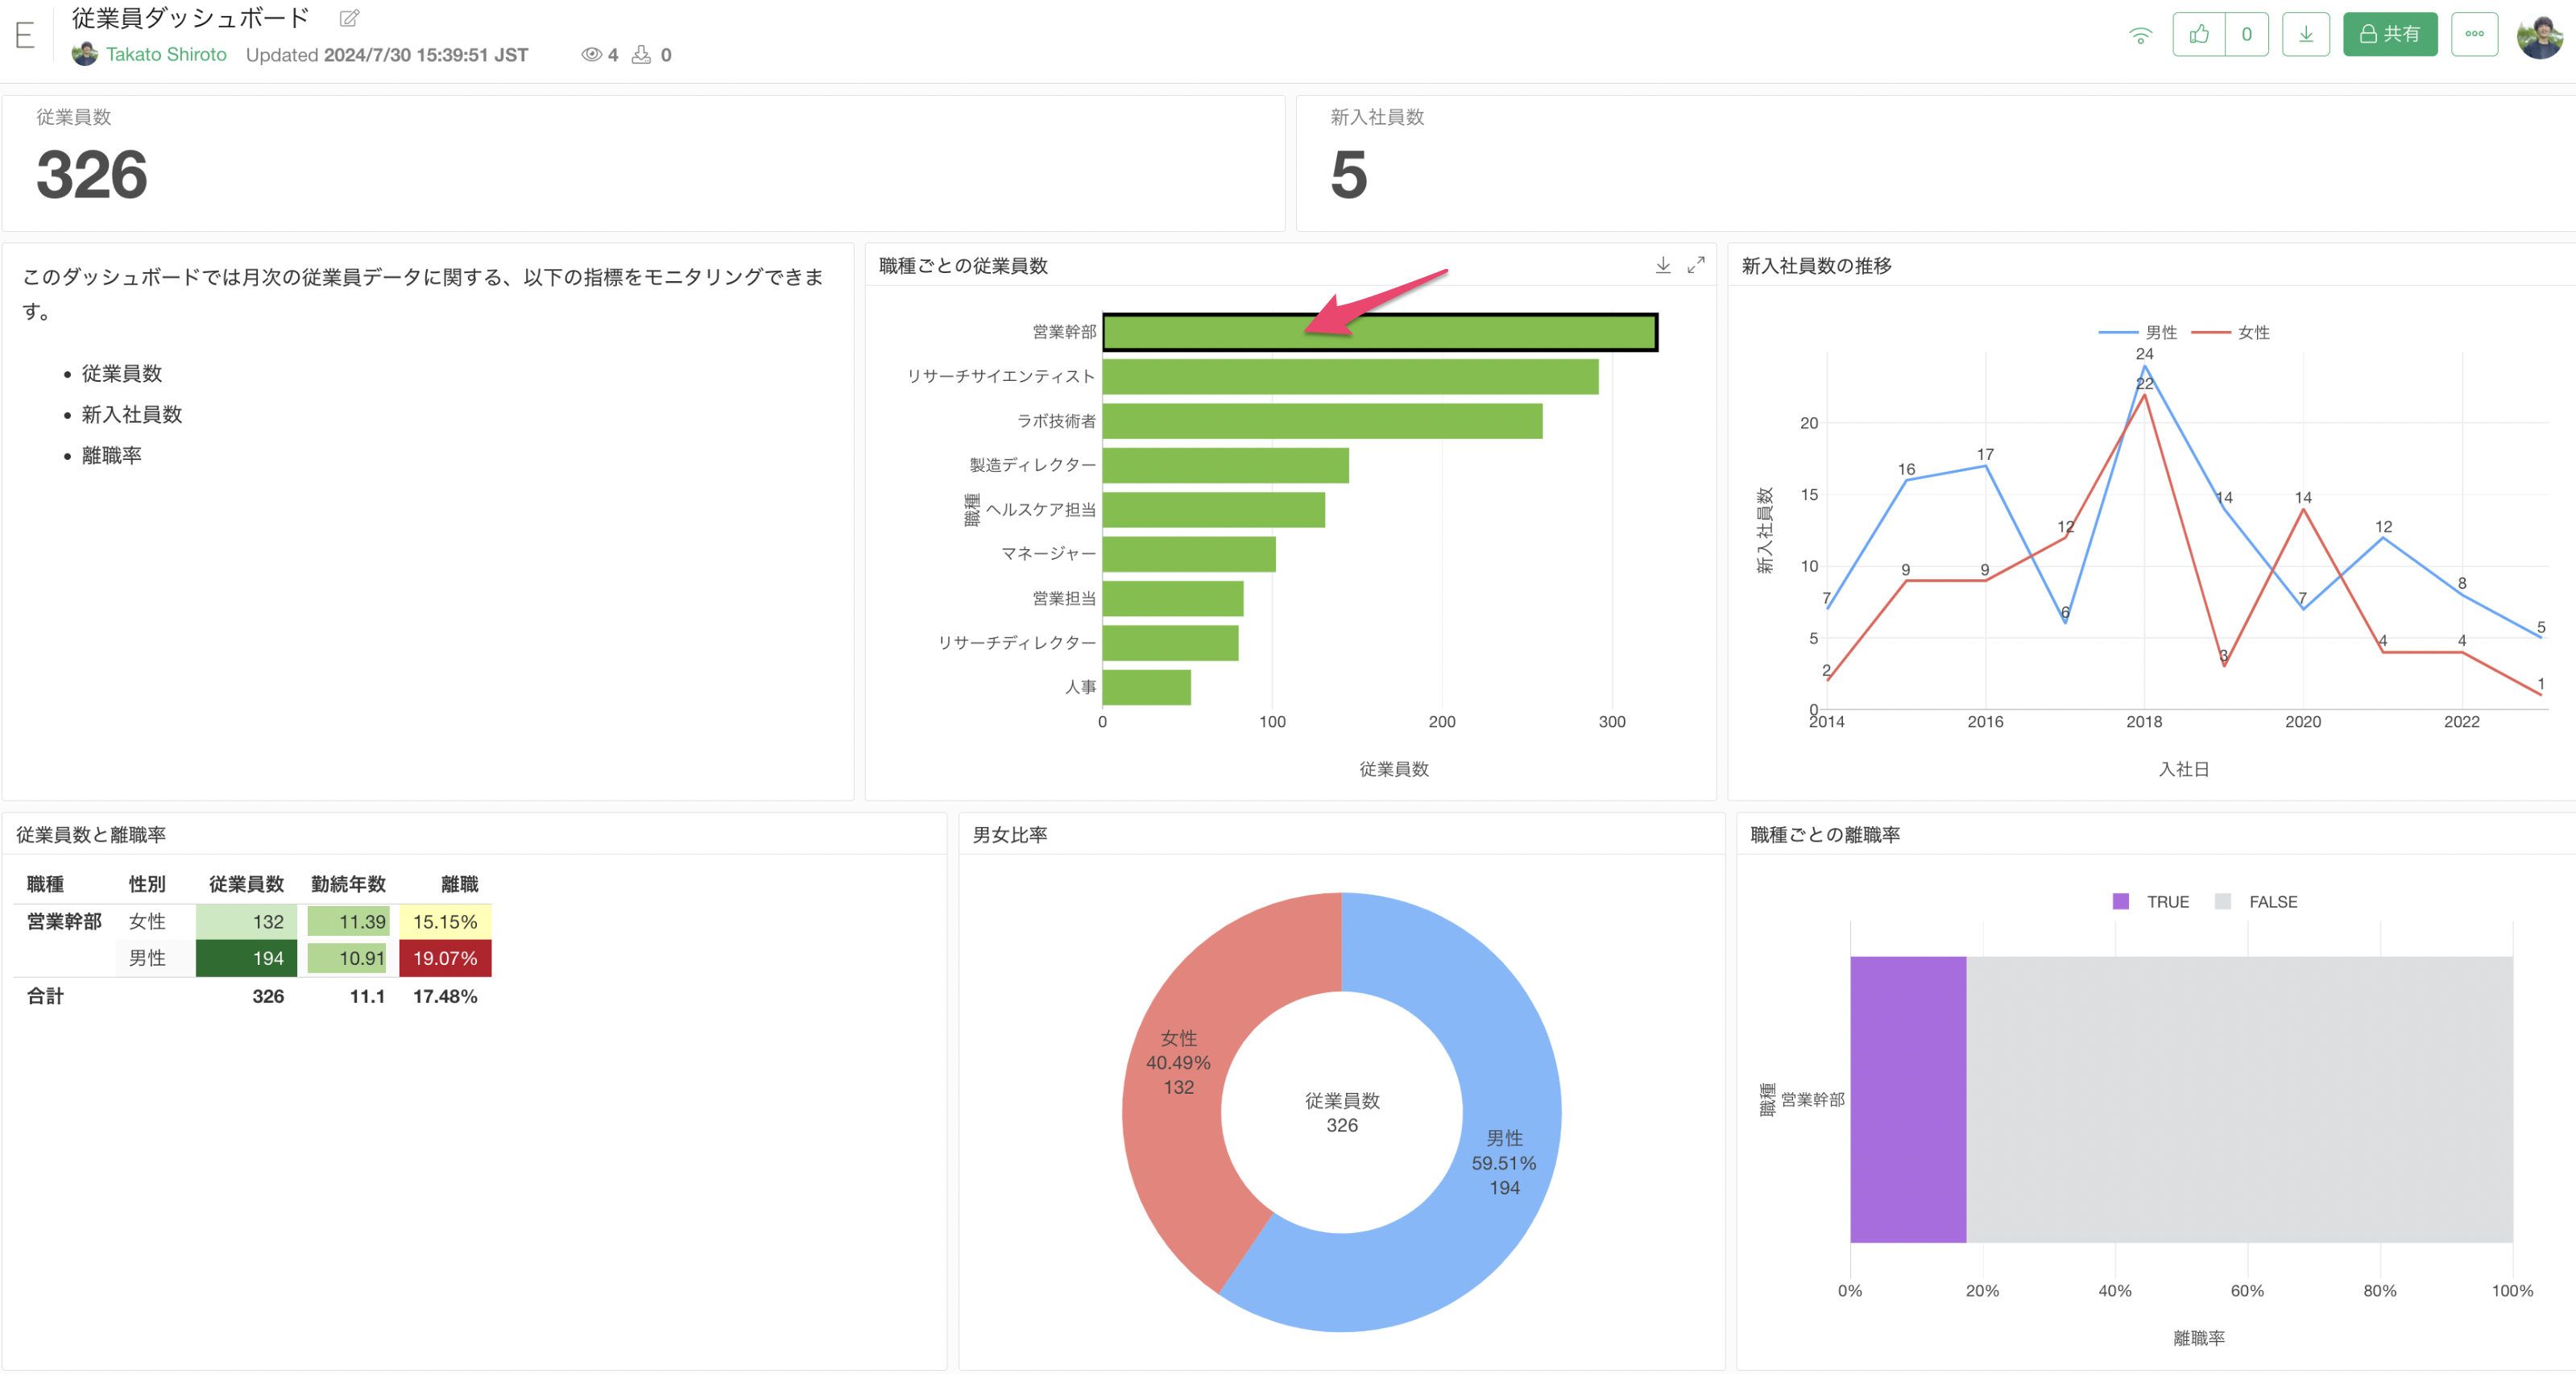Screen dimensions: 2576x1374
Task: Download the 職種ごとの従業員数 chart
Action: 1663,265
